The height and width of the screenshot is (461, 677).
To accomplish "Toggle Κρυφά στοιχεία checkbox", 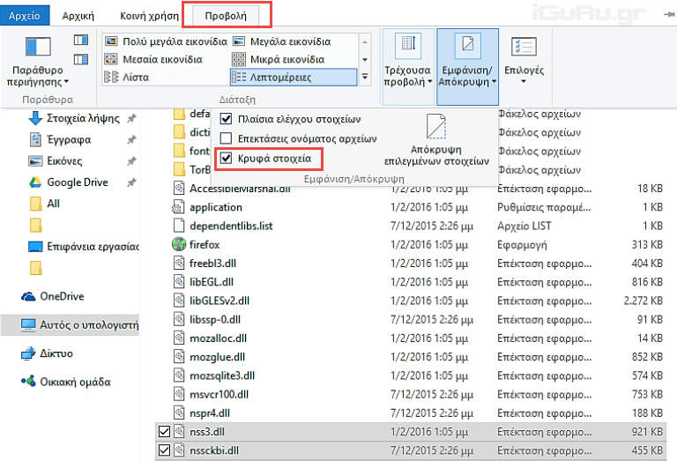I will (x=226, y=159).
